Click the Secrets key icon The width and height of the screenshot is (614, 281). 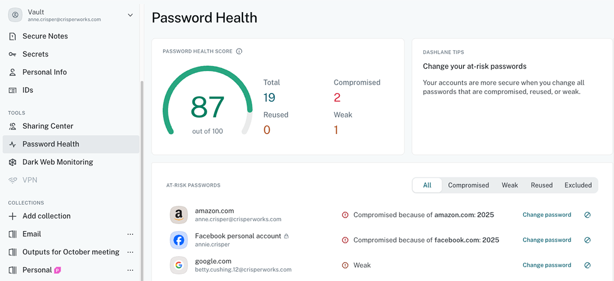coord(13,54)
